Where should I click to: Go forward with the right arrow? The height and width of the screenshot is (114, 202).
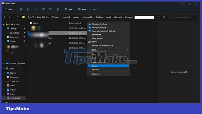pyautogui.click(x=9, y=17)
